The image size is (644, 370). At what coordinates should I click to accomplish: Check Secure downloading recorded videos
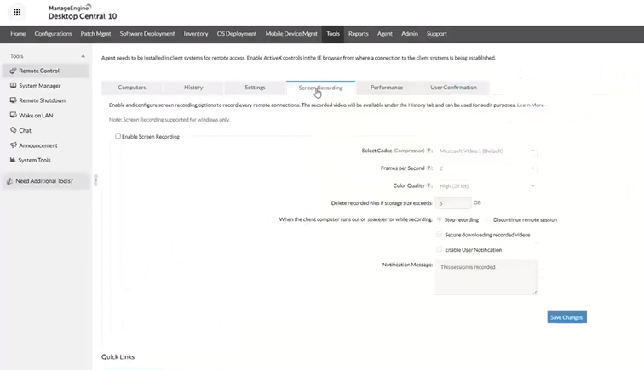[x=440, y=235]
